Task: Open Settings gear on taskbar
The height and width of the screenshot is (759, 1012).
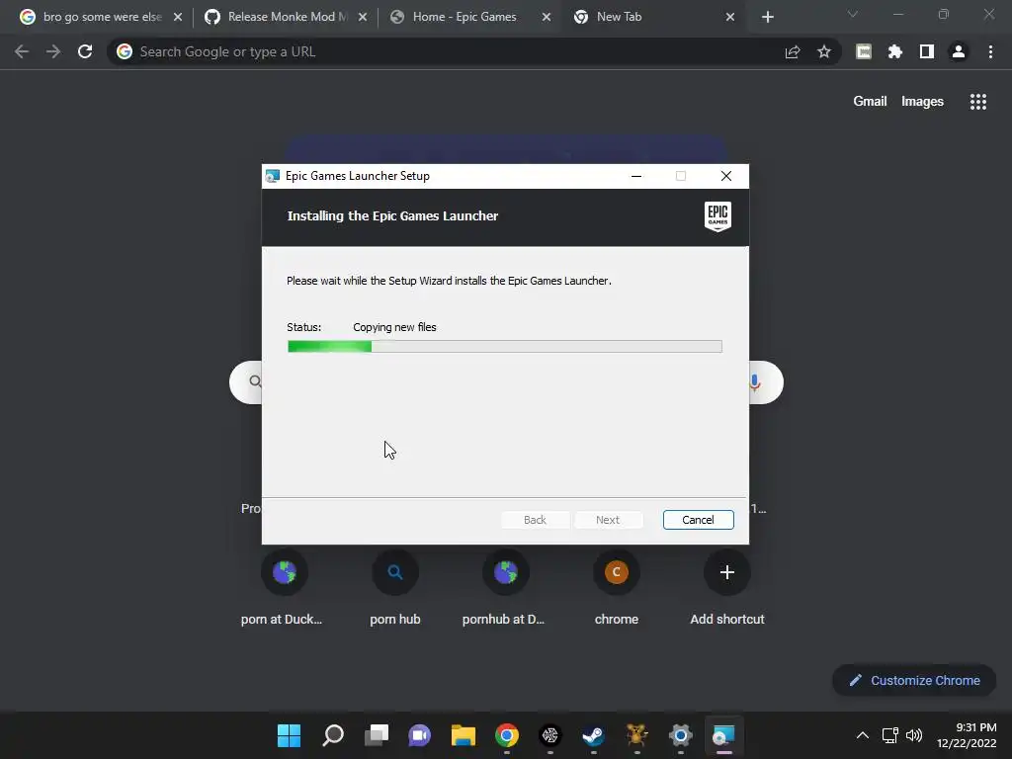Action: tap(680, 735)
